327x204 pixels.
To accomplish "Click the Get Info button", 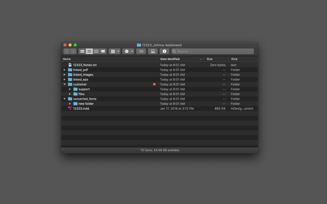I will pos(165,51).
